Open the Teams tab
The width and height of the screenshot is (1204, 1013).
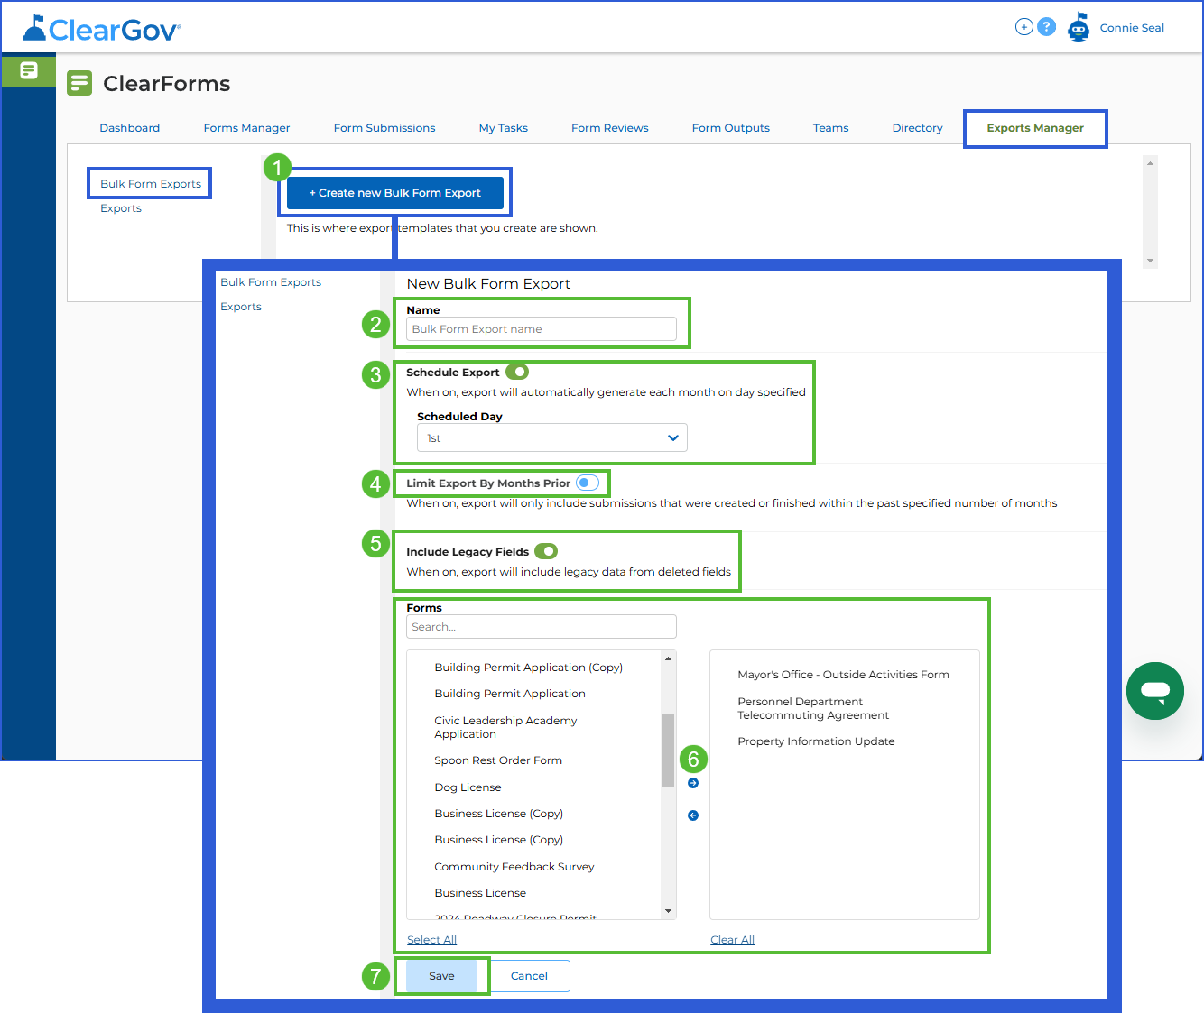coord(830,127)
